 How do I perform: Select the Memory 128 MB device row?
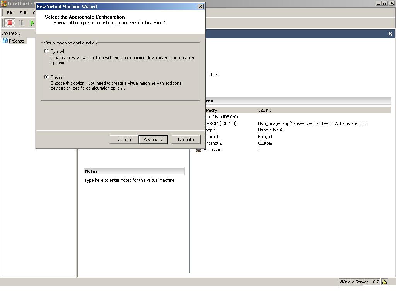point(298,110)
